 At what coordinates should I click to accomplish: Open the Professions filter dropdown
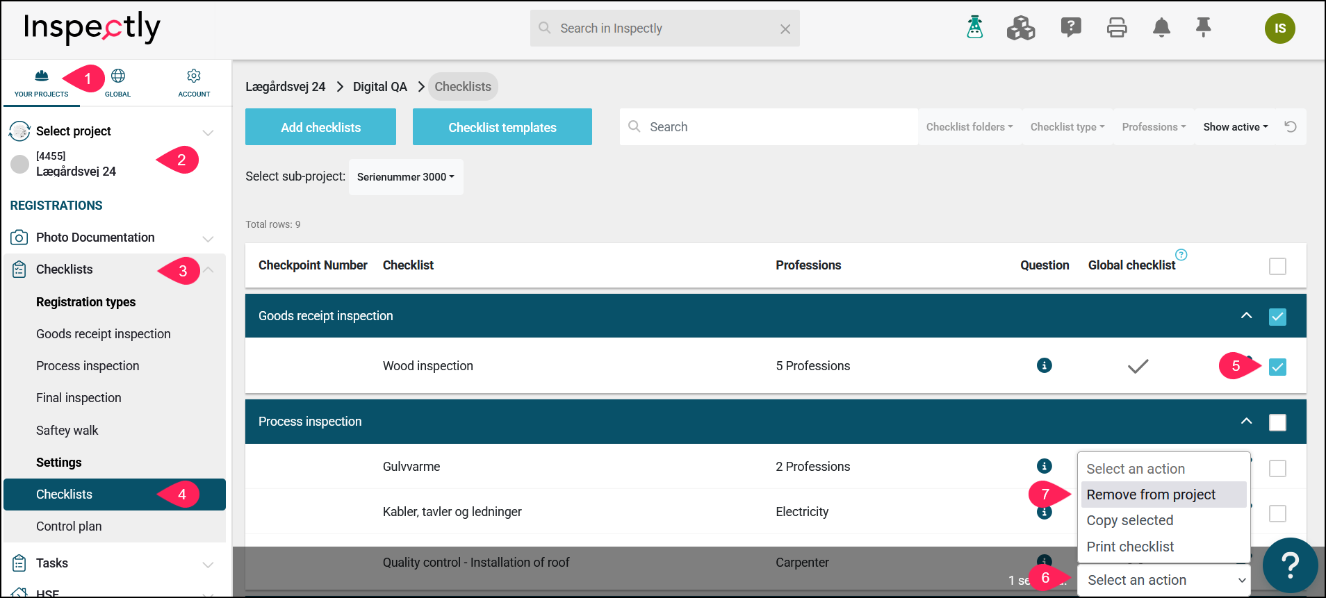1154,127
